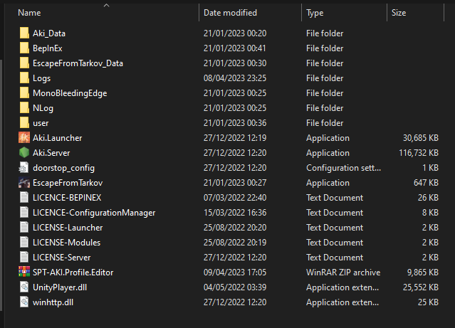This screenshot has width=455, height=328.
Task: Select the Aki.Launcher application icon
Action: pos(24,138)
